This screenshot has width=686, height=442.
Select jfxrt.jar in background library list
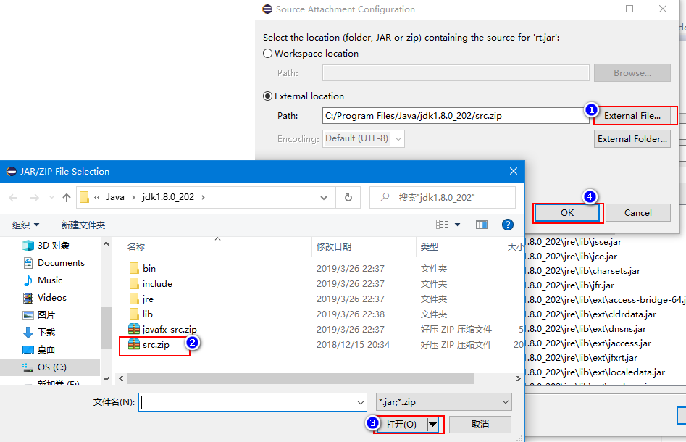click(582, 358)
